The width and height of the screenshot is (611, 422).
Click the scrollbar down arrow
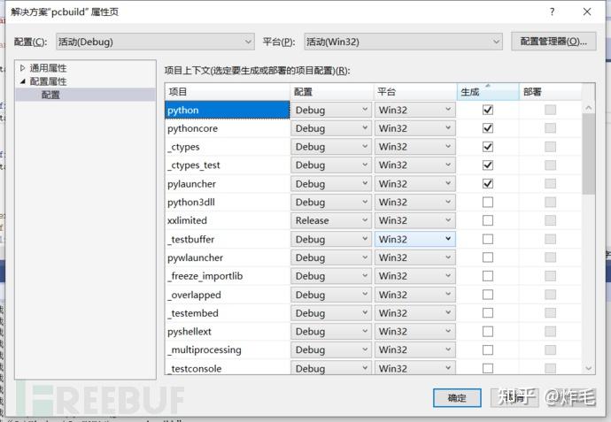coord(588,368)
